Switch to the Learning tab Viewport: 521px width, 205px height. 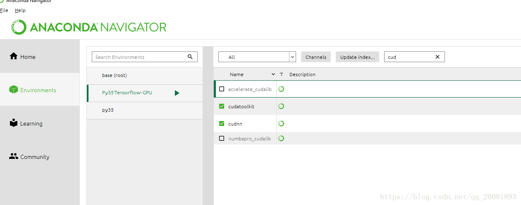[40, 123]
